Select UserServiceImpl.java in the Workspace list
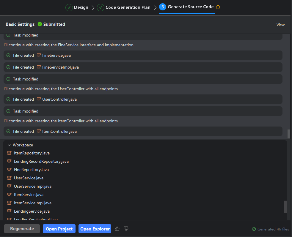This screenshot has width=292, height=237. tap(32, 186)
